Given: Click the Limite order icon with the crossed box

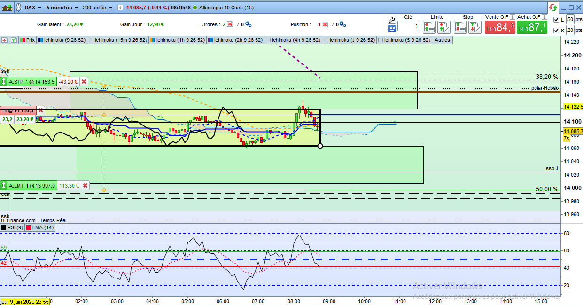Looking at the screenshot, I should [444, 27].
